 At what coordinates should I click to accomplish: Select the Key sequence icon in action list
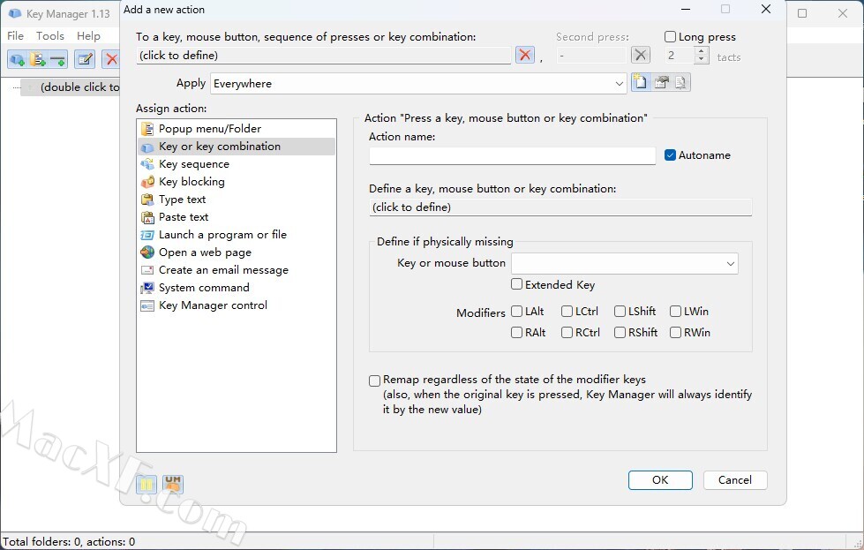(x=147, y=164)
